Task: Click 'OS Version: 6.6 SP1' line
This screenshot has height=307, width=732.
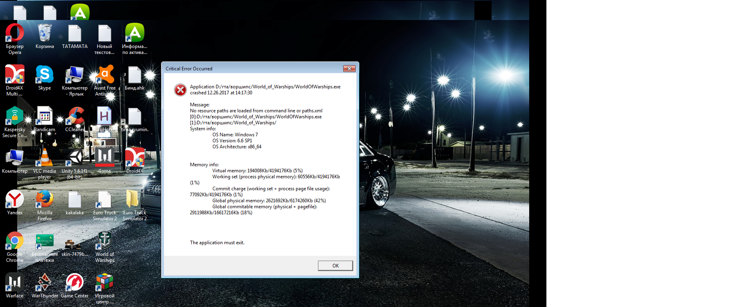Action: click(232, 141)
